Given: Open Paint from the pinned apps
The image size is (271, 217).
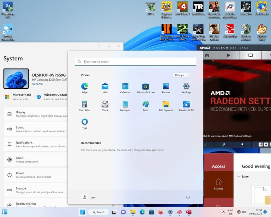Looking at the screenshot, I should 145,104.
